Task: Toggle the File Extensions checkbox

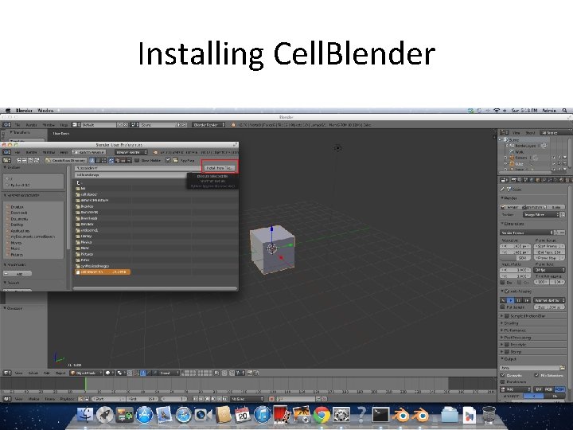Action: coord(536,376)
